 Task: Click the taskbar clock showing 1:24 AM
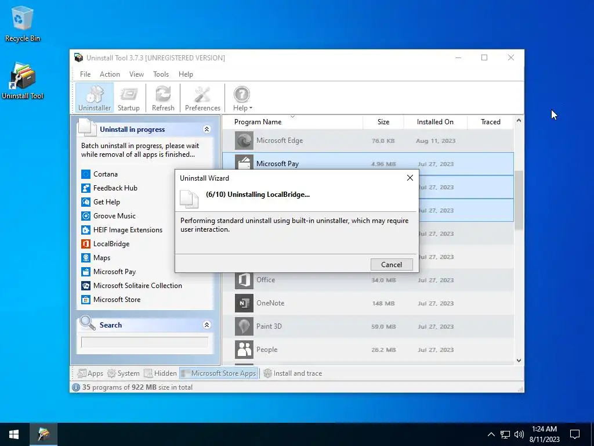pyautogui.click(x=544, y=434)
